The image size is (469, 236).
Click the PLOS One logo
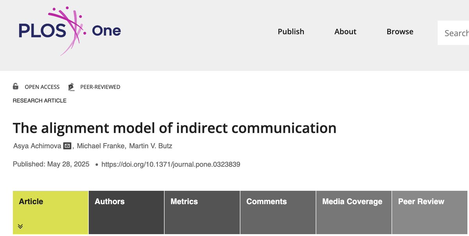point(70,30)
